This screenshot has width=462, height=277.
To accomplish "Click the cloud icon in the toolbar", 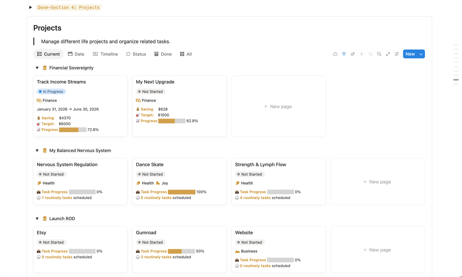I will click(x=335, y=54).
